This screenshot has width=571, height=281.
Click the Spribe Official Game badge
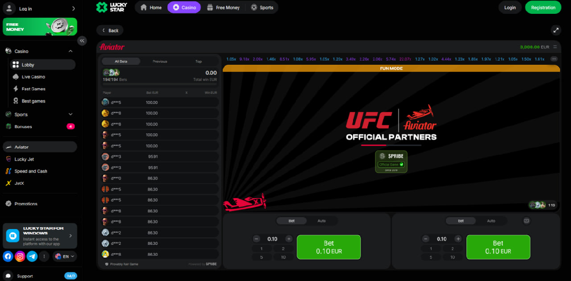coord(391,161)
